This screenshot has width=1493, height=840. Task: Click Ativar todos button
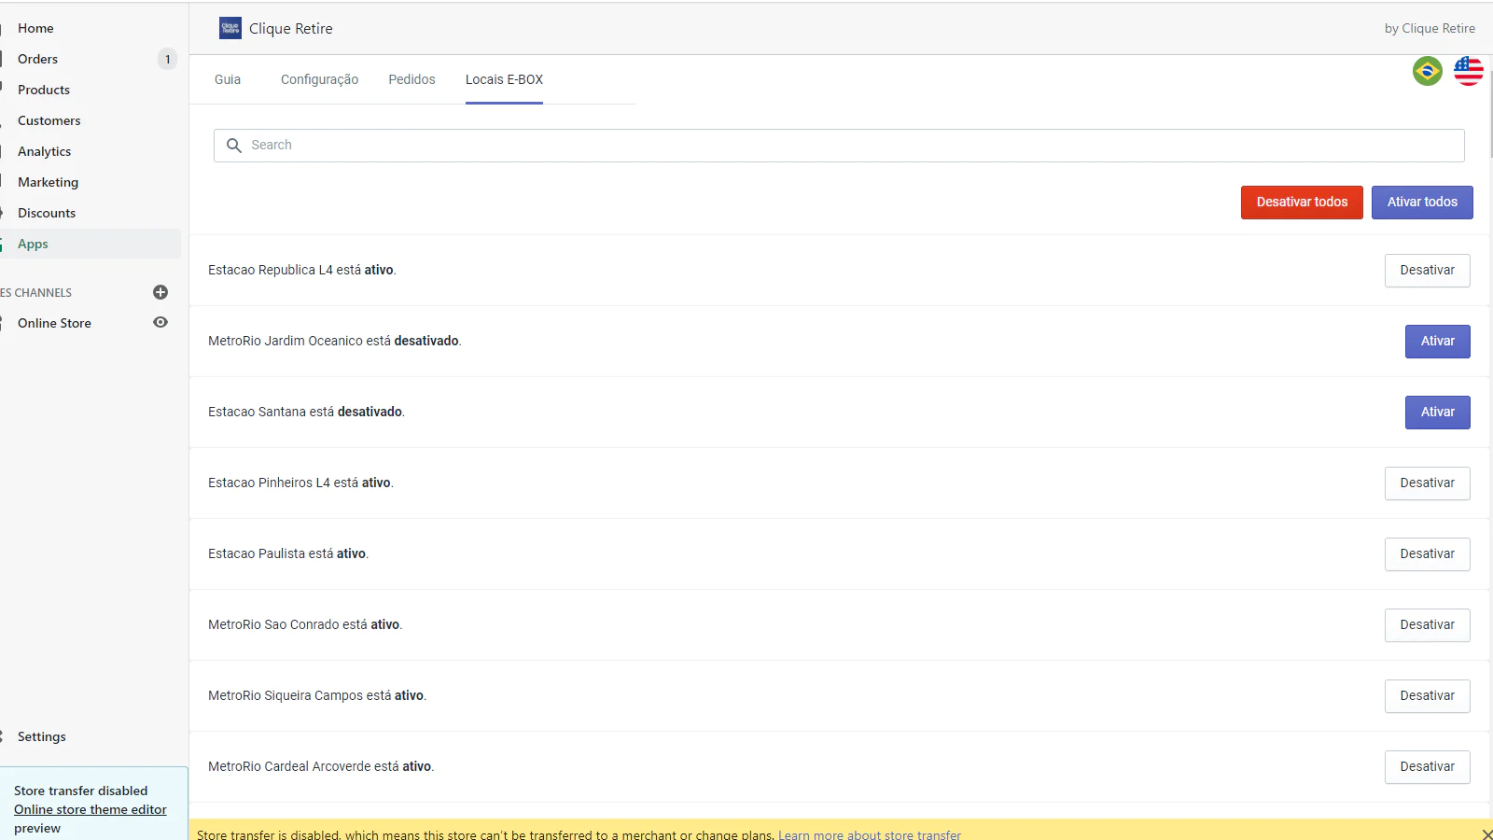tap(1422, 203)
